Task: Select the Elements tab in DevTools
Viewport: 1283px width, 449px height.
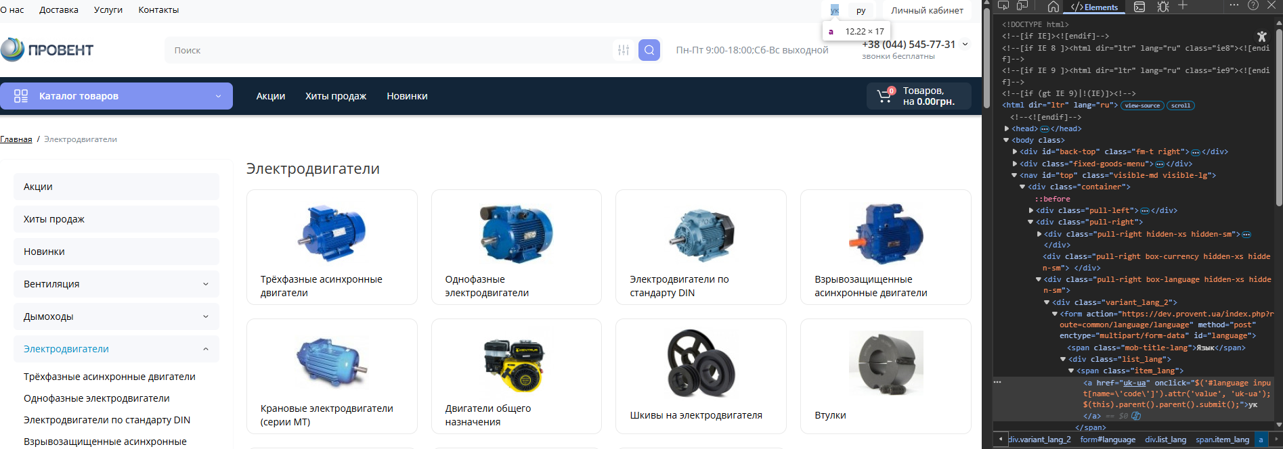Action: pos(1094,7)
